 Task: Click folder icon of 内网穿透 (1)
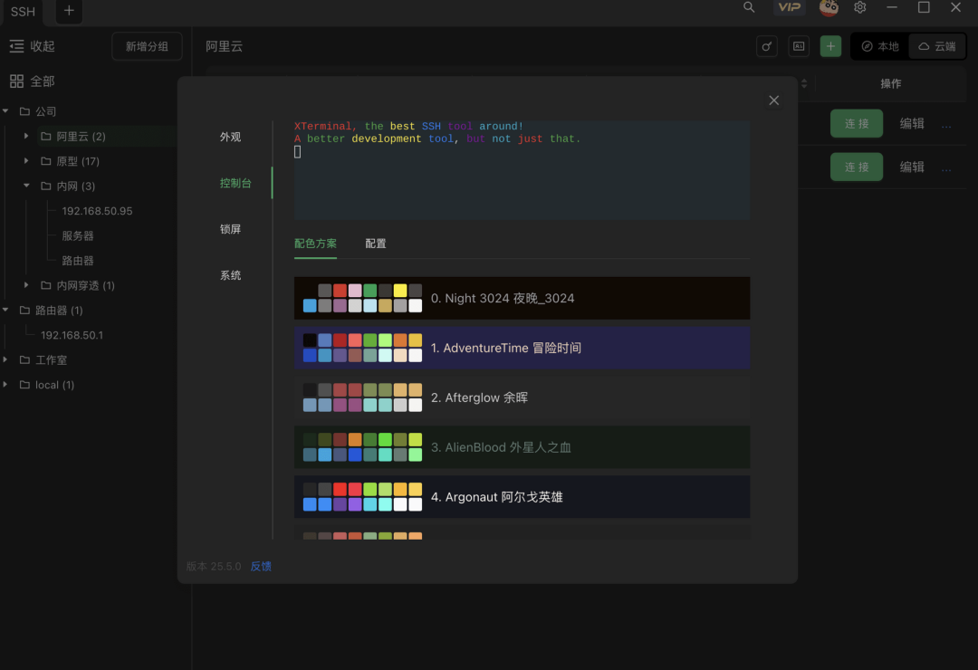click(46, 285)
